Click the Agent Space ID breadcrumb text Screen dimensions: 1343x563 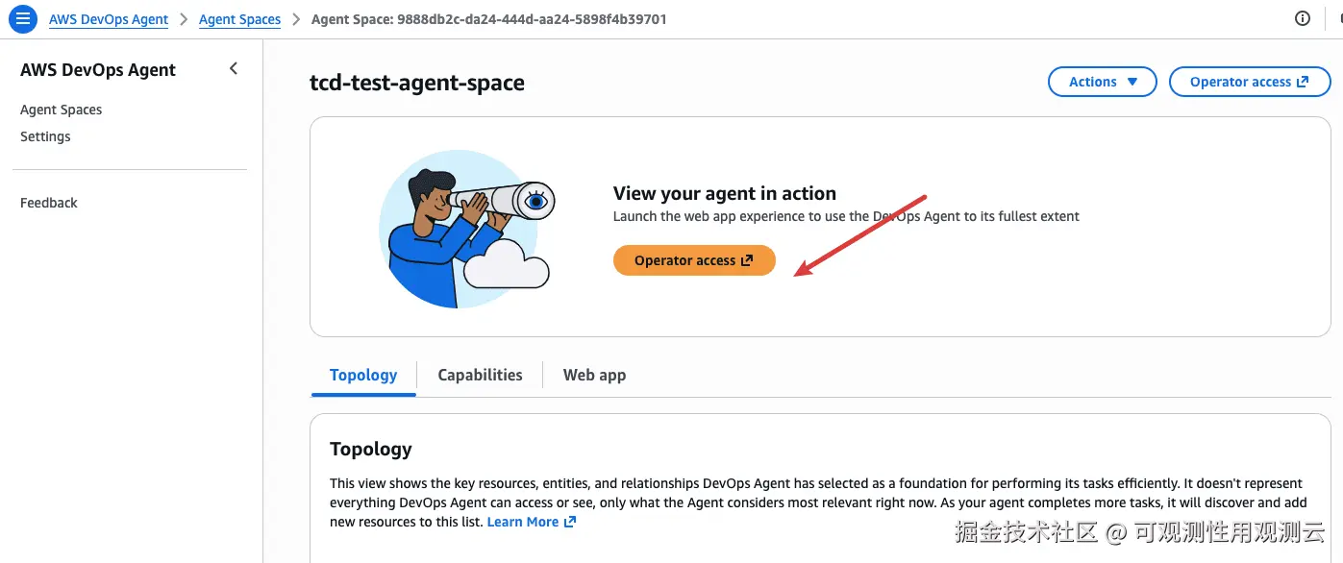488,19
